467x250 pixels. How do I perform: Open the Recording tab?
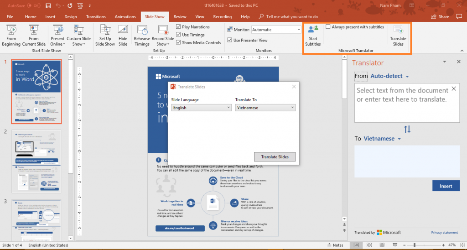point(223,17)
